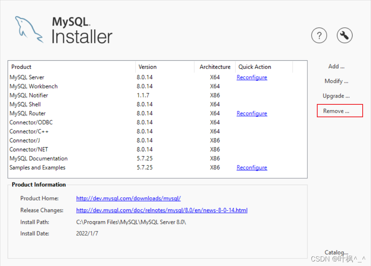
Task: Open the Release Changes news-8-0-14 URL
Action: point(162,210)
